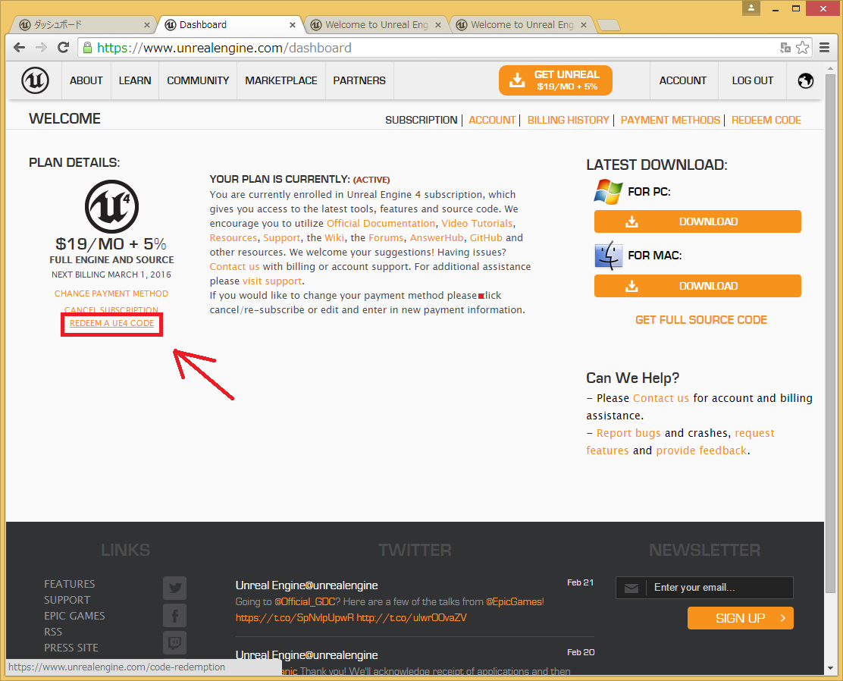Image resolution: width=843 pixels, height=681 pixels.
Task: Close the second Welcome to Unreal Engine tab
Action: (584, 25)
